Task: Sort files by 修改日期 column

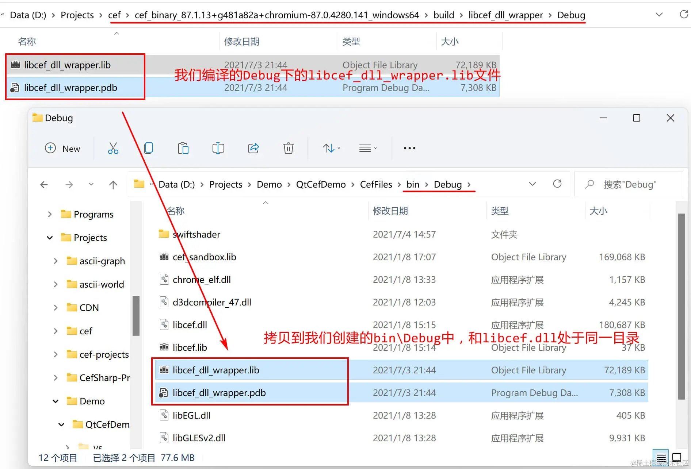Action: (390, 211)
